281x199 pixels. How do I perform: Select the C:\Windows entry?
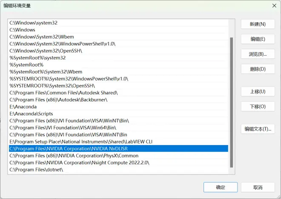118,30
